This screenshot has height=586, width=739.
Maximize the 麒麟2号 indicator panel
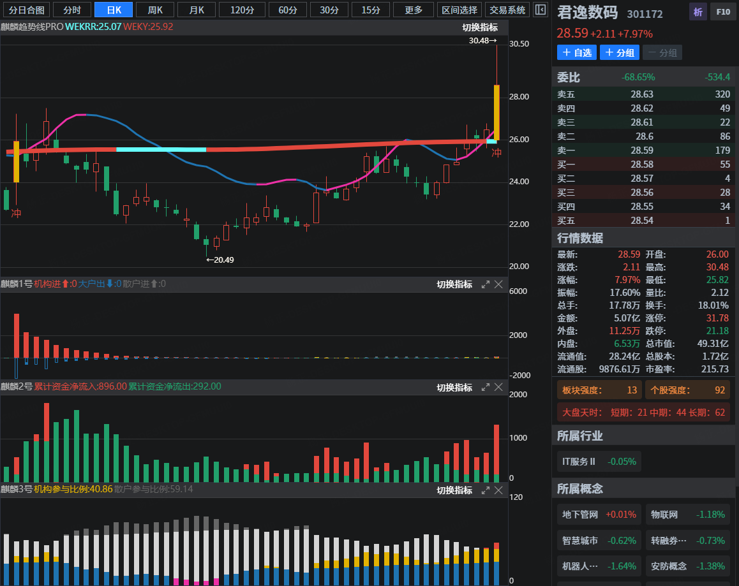(485, 387)
